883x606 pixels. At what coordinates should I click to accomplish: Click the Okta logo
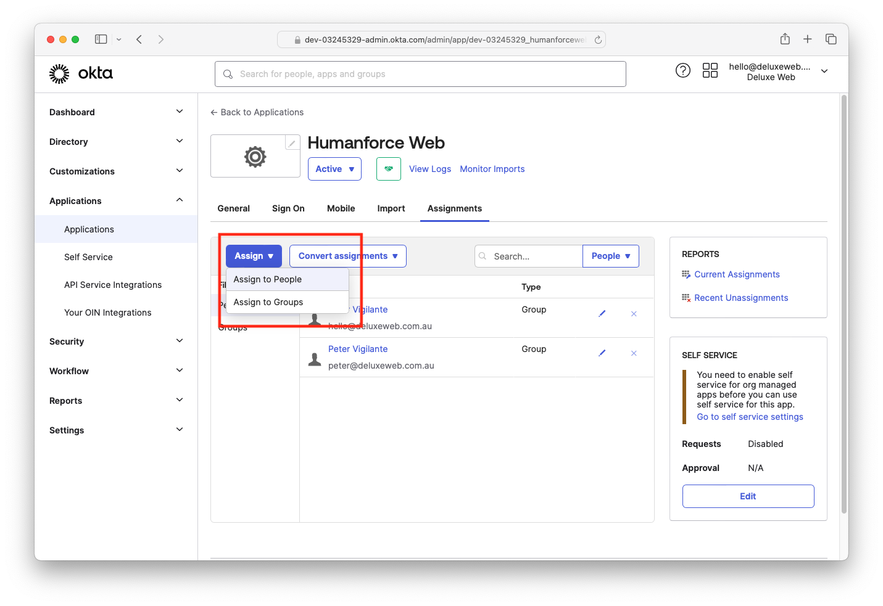pos(81,74)
